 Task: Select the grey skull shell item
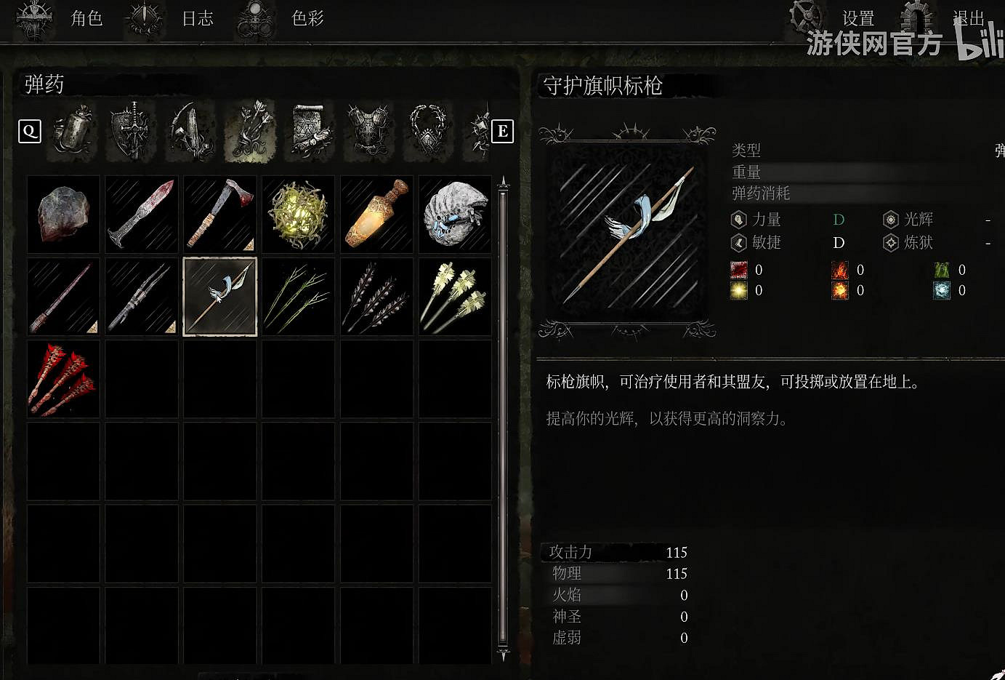pos(456,215)
